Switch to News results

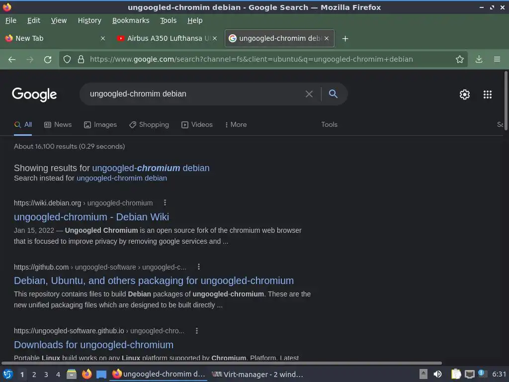[x=58, y=124]
